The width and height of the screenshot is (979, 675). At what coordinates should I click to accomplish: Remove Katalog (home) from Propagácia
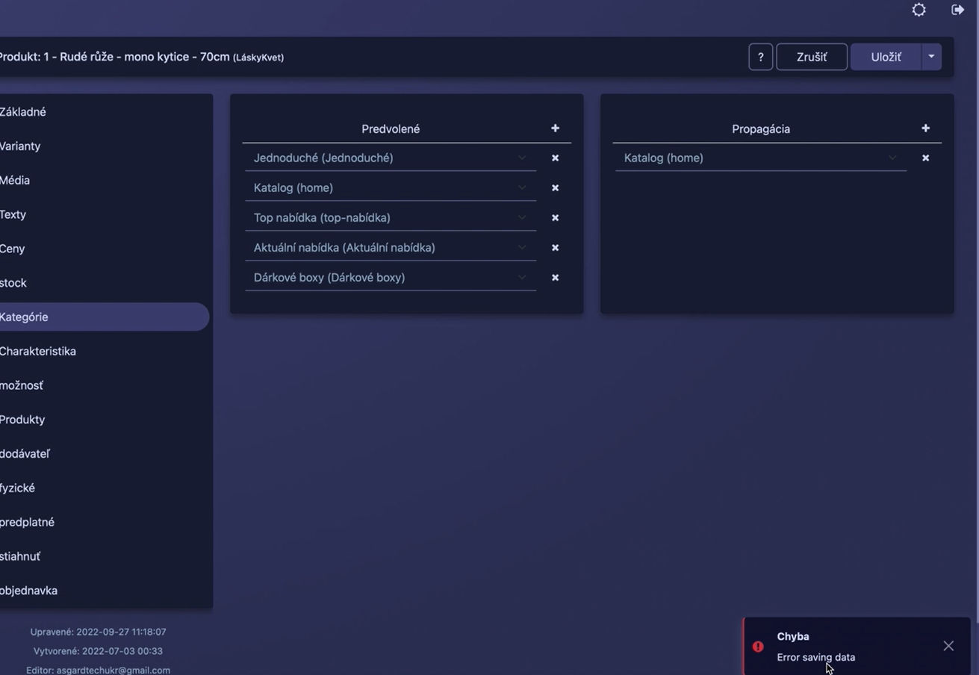point(924,158)
